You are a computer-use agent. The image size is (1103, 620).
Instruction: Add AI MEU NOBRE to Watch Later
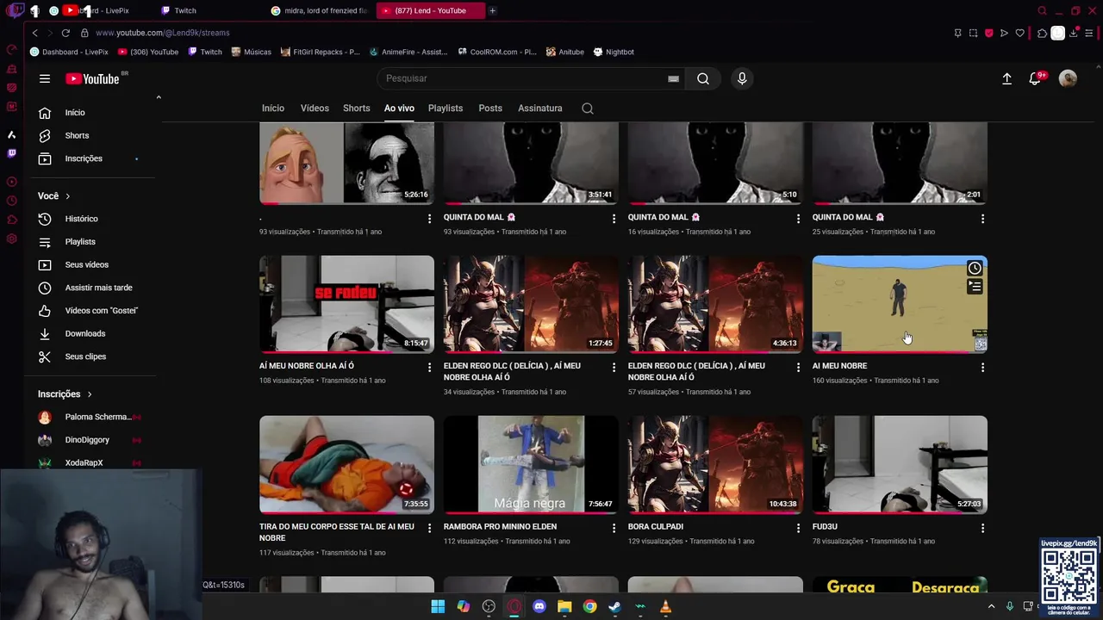[975, 268]
